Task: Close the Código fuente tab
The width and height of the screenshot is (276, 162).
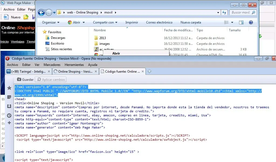Action: pyautogui.click(x=143, y=71)
